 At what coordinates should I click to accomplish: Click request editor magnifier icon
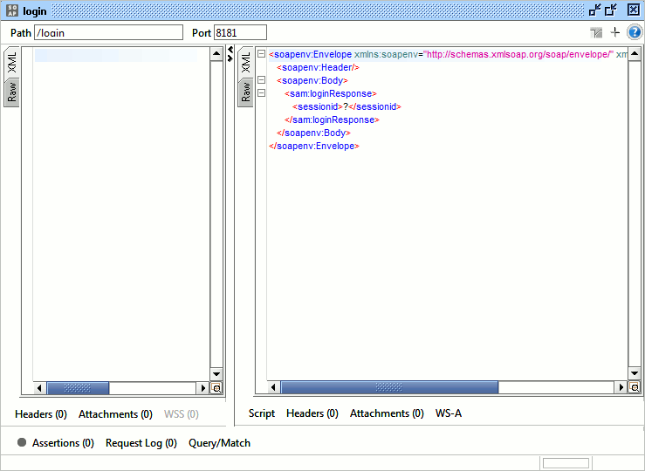[x=216, y=387]
